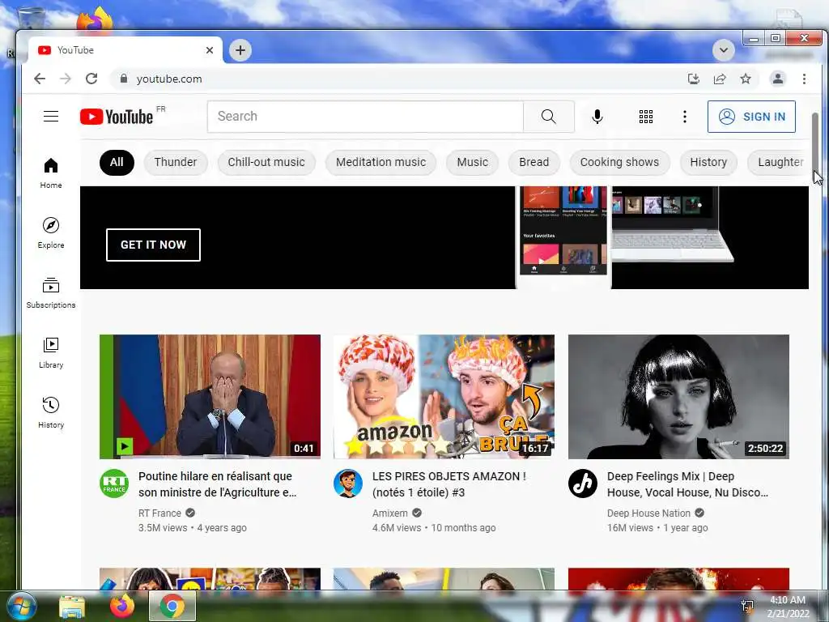This screenshot has height=622, width=829.
Task: Select the All filter chip
Action: tap(117, 162)
